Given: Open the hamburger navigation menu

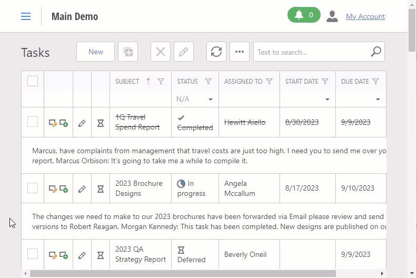Looking at the screenshot, I should (x=26, y=16).
